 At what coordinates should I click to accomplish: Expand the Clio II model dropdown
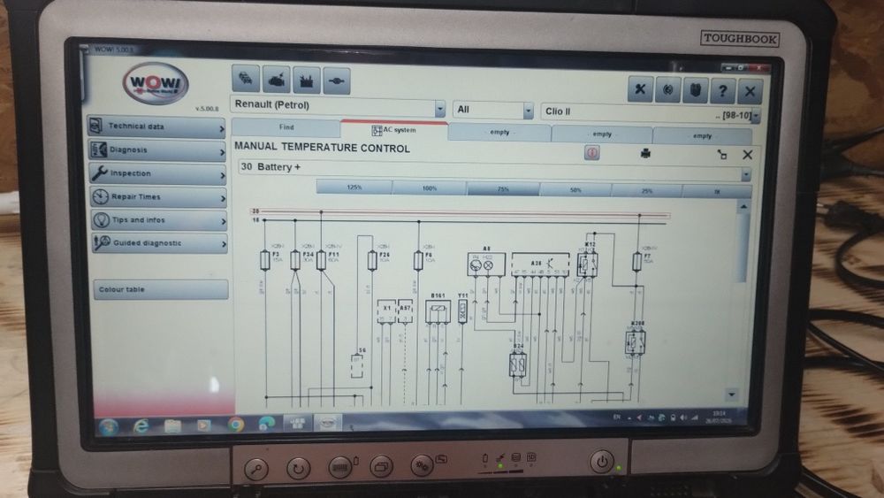click(x=756, y=116)
